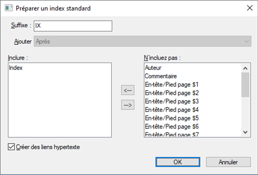Confirm the dialog with OK
258x175 pixels.
178,162
